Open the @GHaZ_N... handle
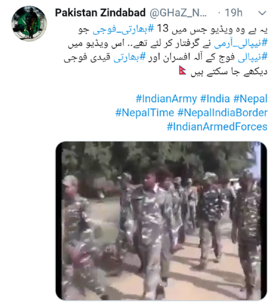The image size is (277, 303). click(178, 13)
